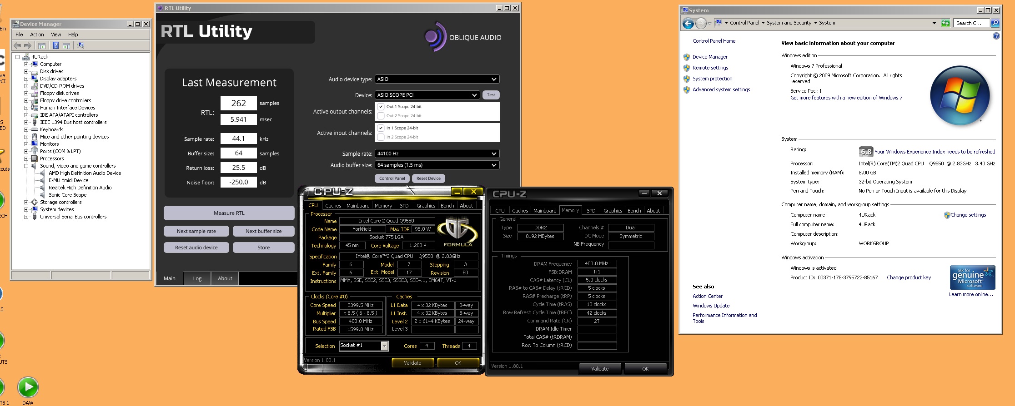Click shield icon next to Remote settings
Image resolution: width=1015 pixels, height=406 pixels.
pos(687,68)
